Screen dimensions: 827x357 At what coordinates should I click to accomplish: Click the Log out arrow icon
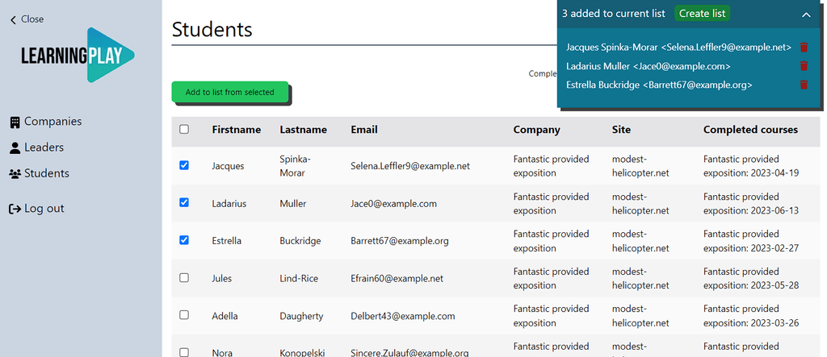point(15,209)
